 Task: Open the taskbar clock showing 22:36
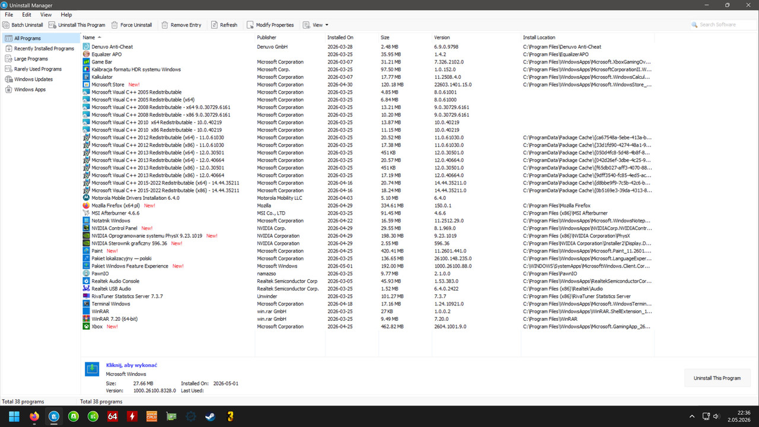click(x=739, y=416)
